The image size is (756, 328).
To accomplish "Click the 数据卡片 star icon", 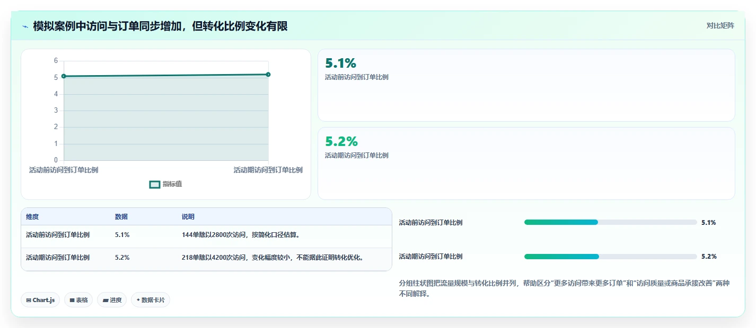I will (x=138, y=300).
